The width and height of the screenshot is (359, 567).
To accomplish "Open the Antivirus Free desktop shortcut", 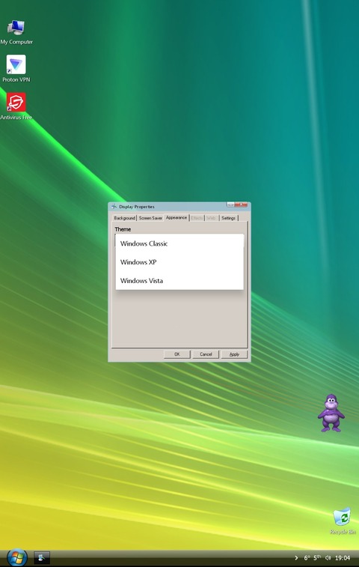I will (16, 106).
